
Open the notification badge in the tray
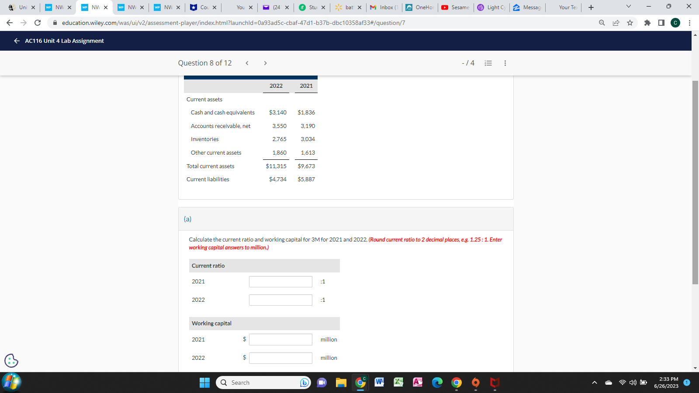[687, 383]
